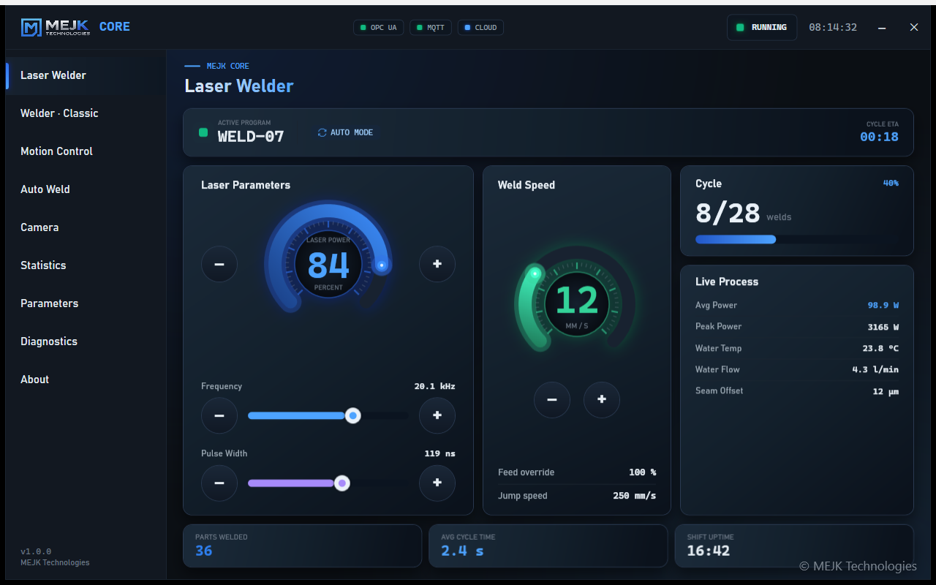
Task: Click the MQTT connection badge
Action: click(431, 28)
